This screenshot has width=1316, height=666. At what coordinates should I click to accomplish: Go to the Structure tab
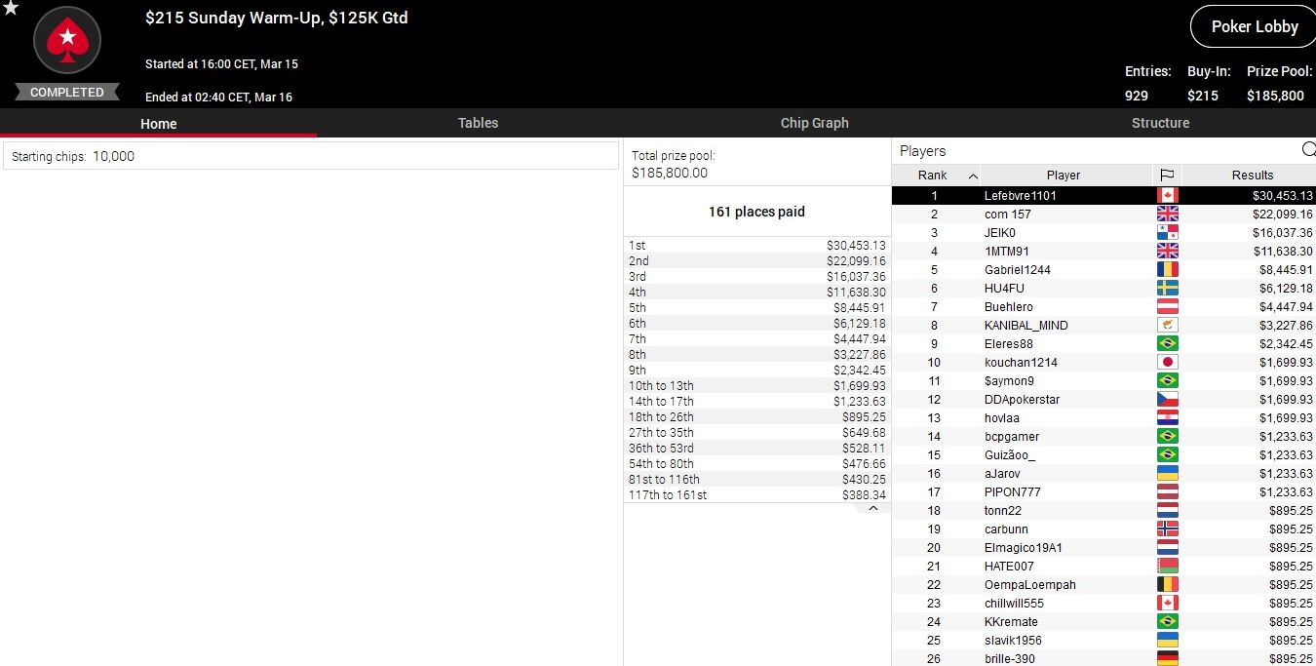click(1160, 123)
